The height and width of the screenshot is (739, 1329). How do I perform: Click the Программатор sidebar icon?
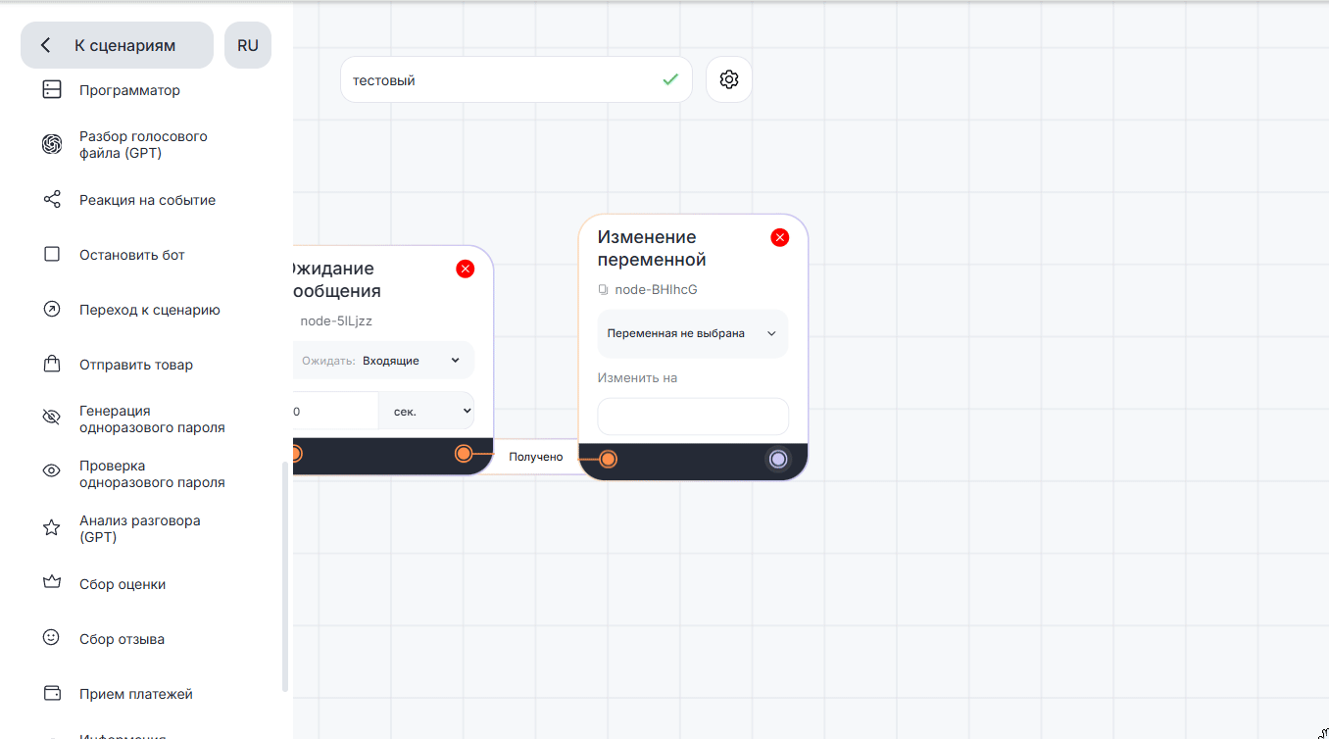(x=52, y=90)
